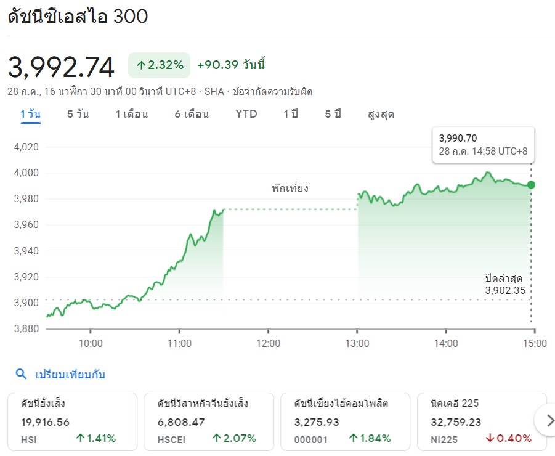Click the green up arrow in the 2.32% badge

pyautogui.click(x=141, y=65)
